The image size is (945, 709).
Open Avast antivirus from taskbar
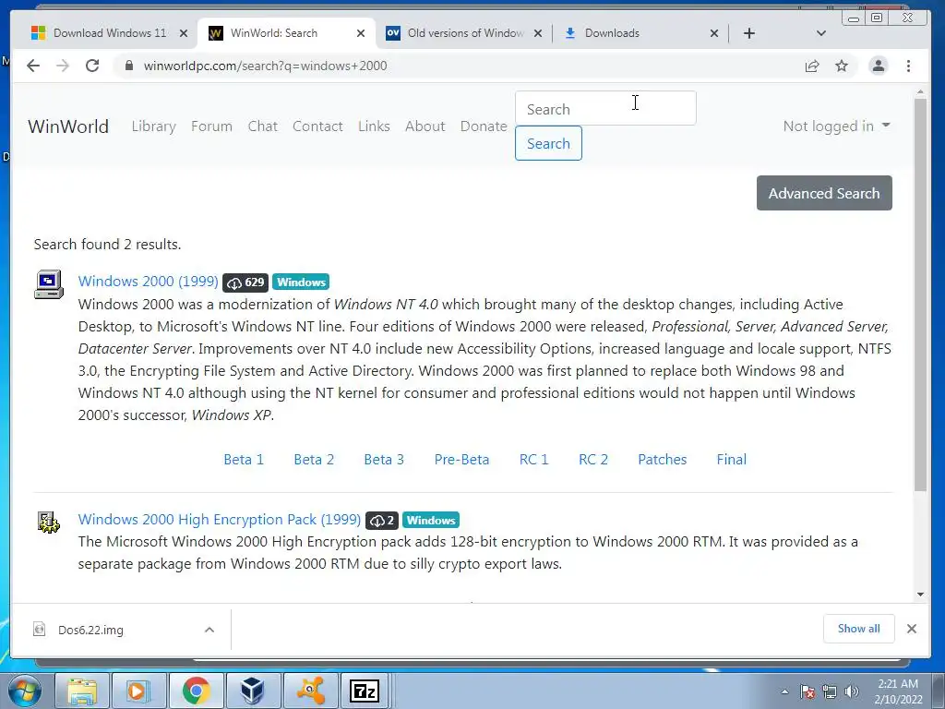point(310,691)
